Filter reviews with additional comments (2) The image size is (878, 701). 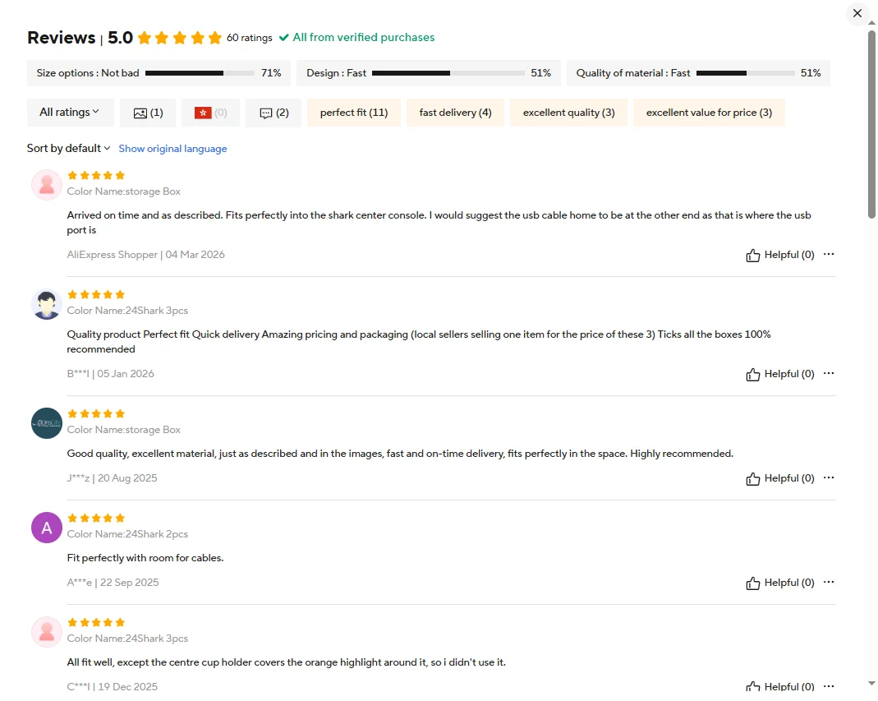coord(274,113)
